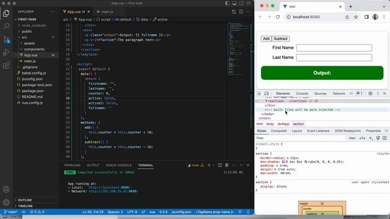Show more DevTools tabs after Network

click(x=351, y=94)
